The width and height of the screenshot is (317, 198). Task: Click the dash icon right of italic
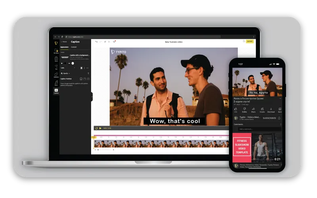(x=87, y=68)
